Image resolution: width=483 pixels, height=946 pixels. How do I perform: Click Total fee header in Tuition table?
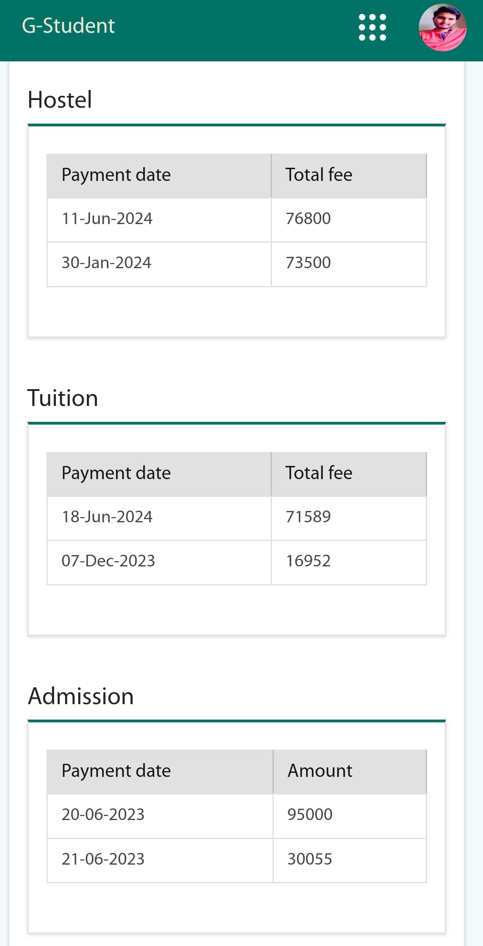319,473
